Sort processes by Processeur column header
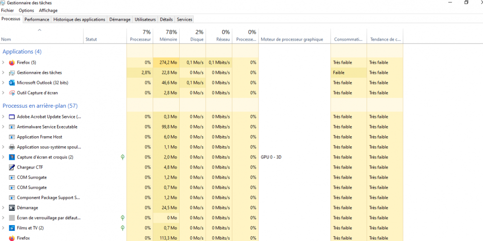 [140, 36]
